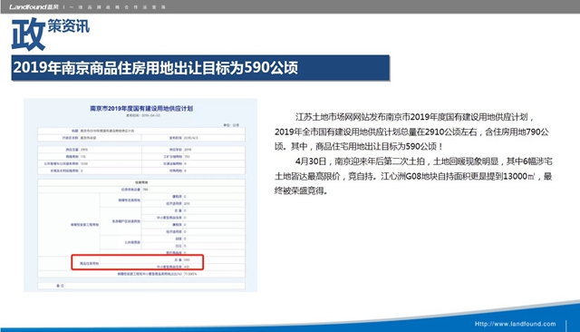Click the gray top header bar
580x332 pixels.
(x=290, y=6)
